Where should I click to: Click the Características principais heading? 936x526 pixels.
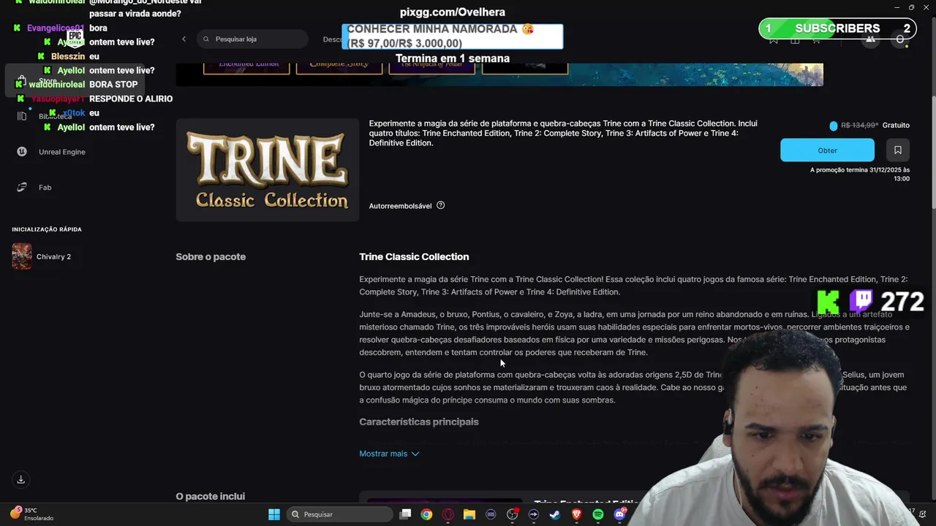(419, 422)
